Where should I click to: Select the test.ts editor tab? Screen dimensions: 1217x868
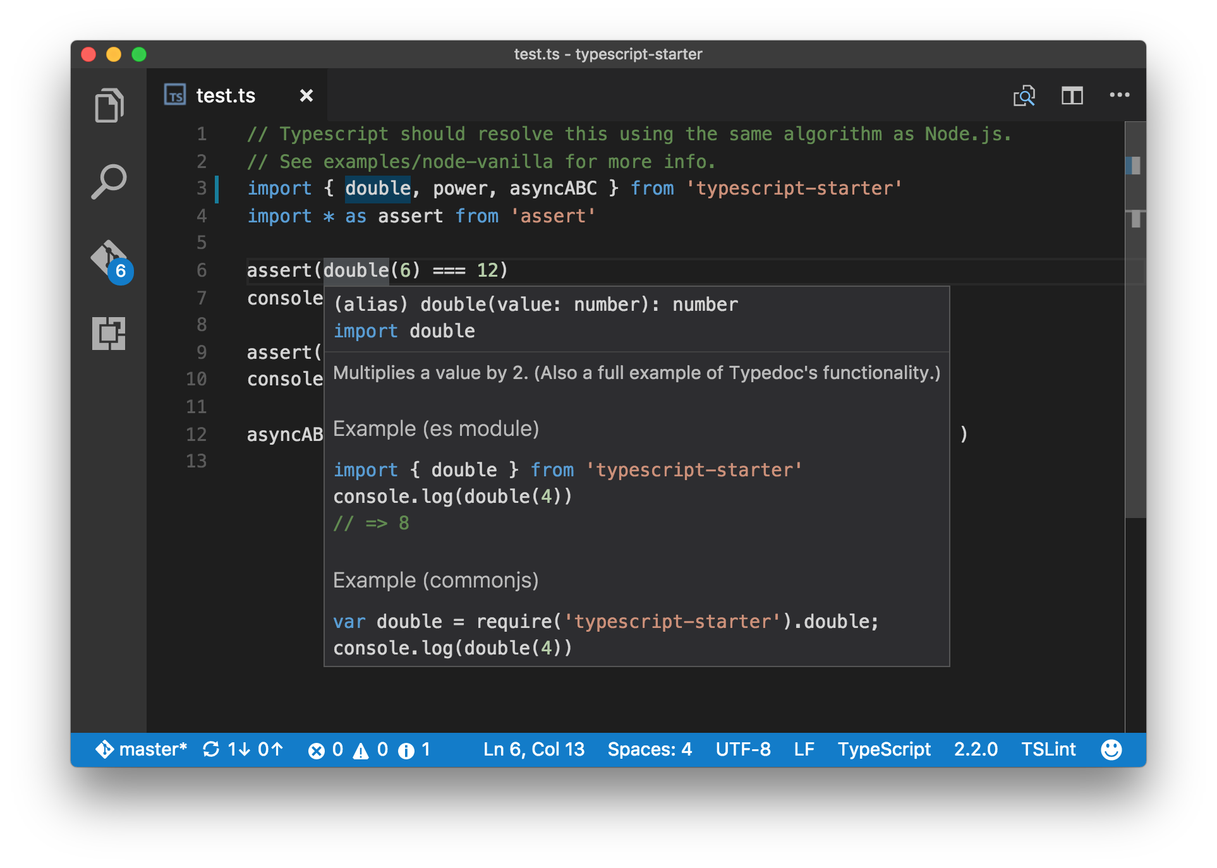pyautogui.click(x=238, y=95)
